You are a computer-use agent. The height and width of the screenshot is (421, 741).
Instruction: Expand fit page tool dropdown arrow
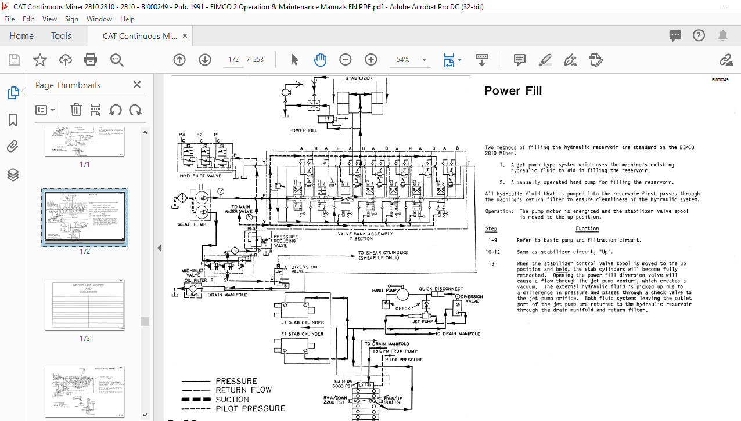(x=459, y=60)
